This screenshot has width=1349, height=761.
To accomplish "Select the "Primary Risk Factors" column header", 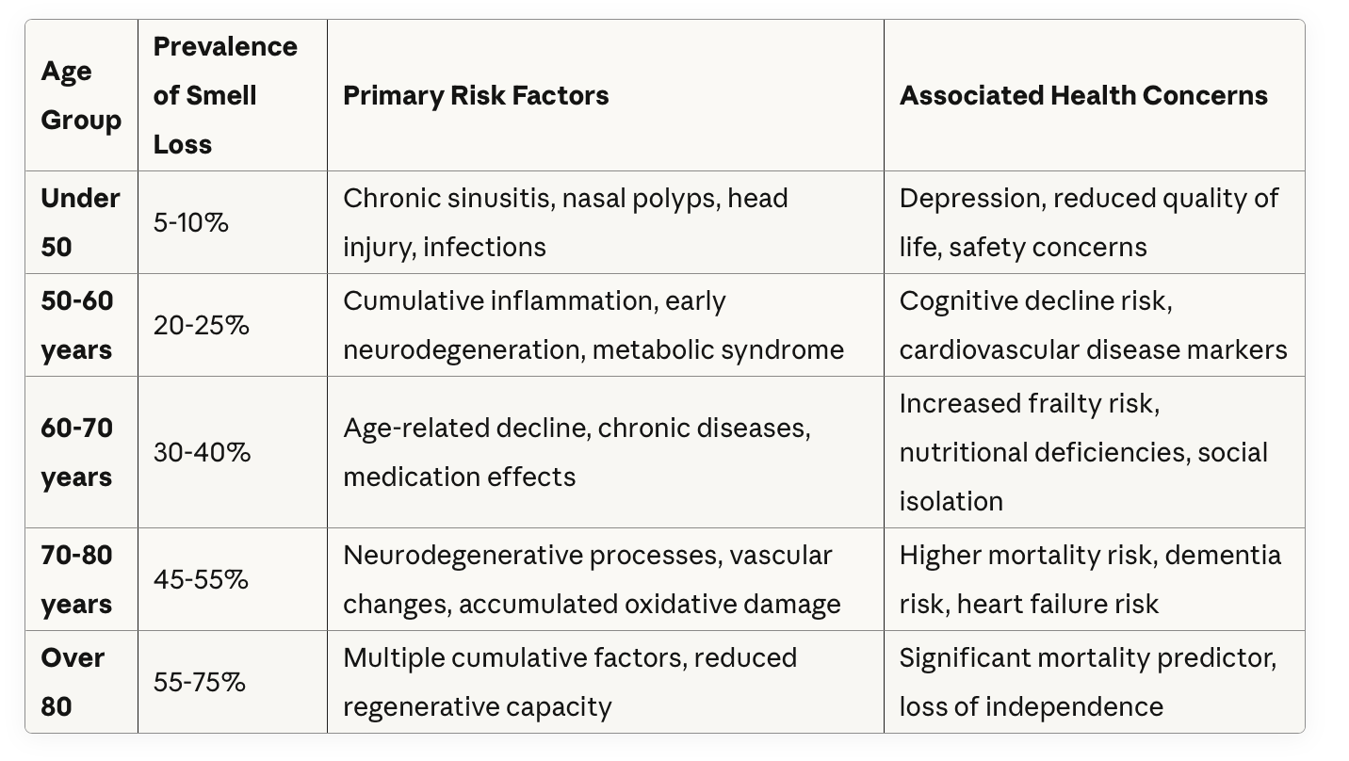I will click(476, 96).
